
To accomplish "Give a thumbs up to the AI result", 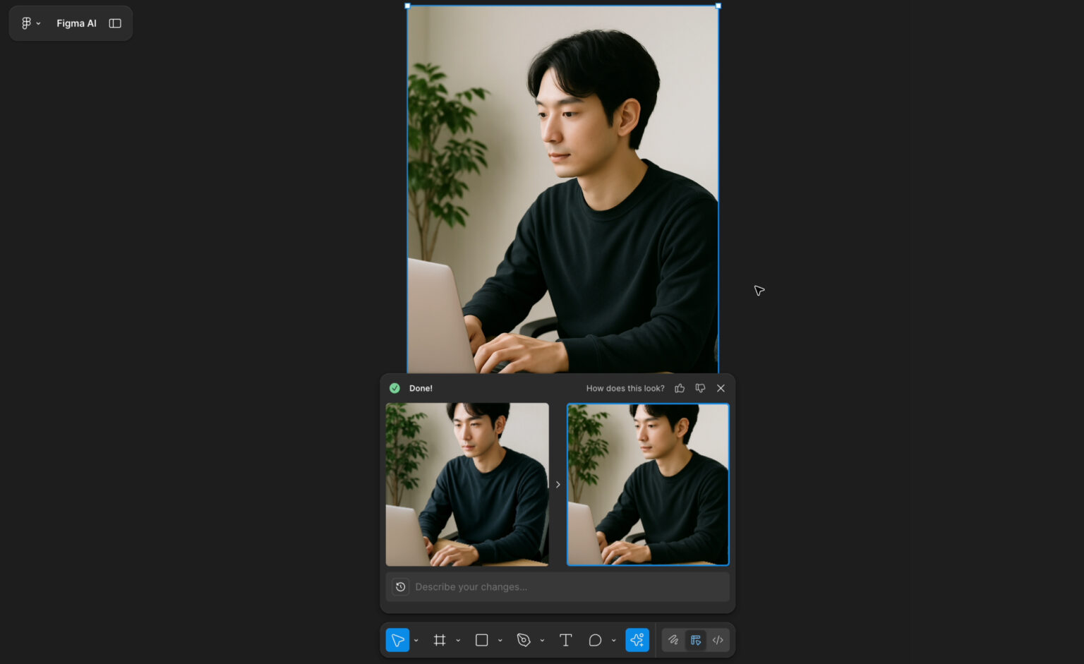I will 680,388.
